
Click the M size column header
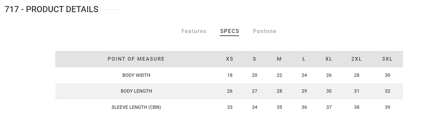tap(279, 59)
